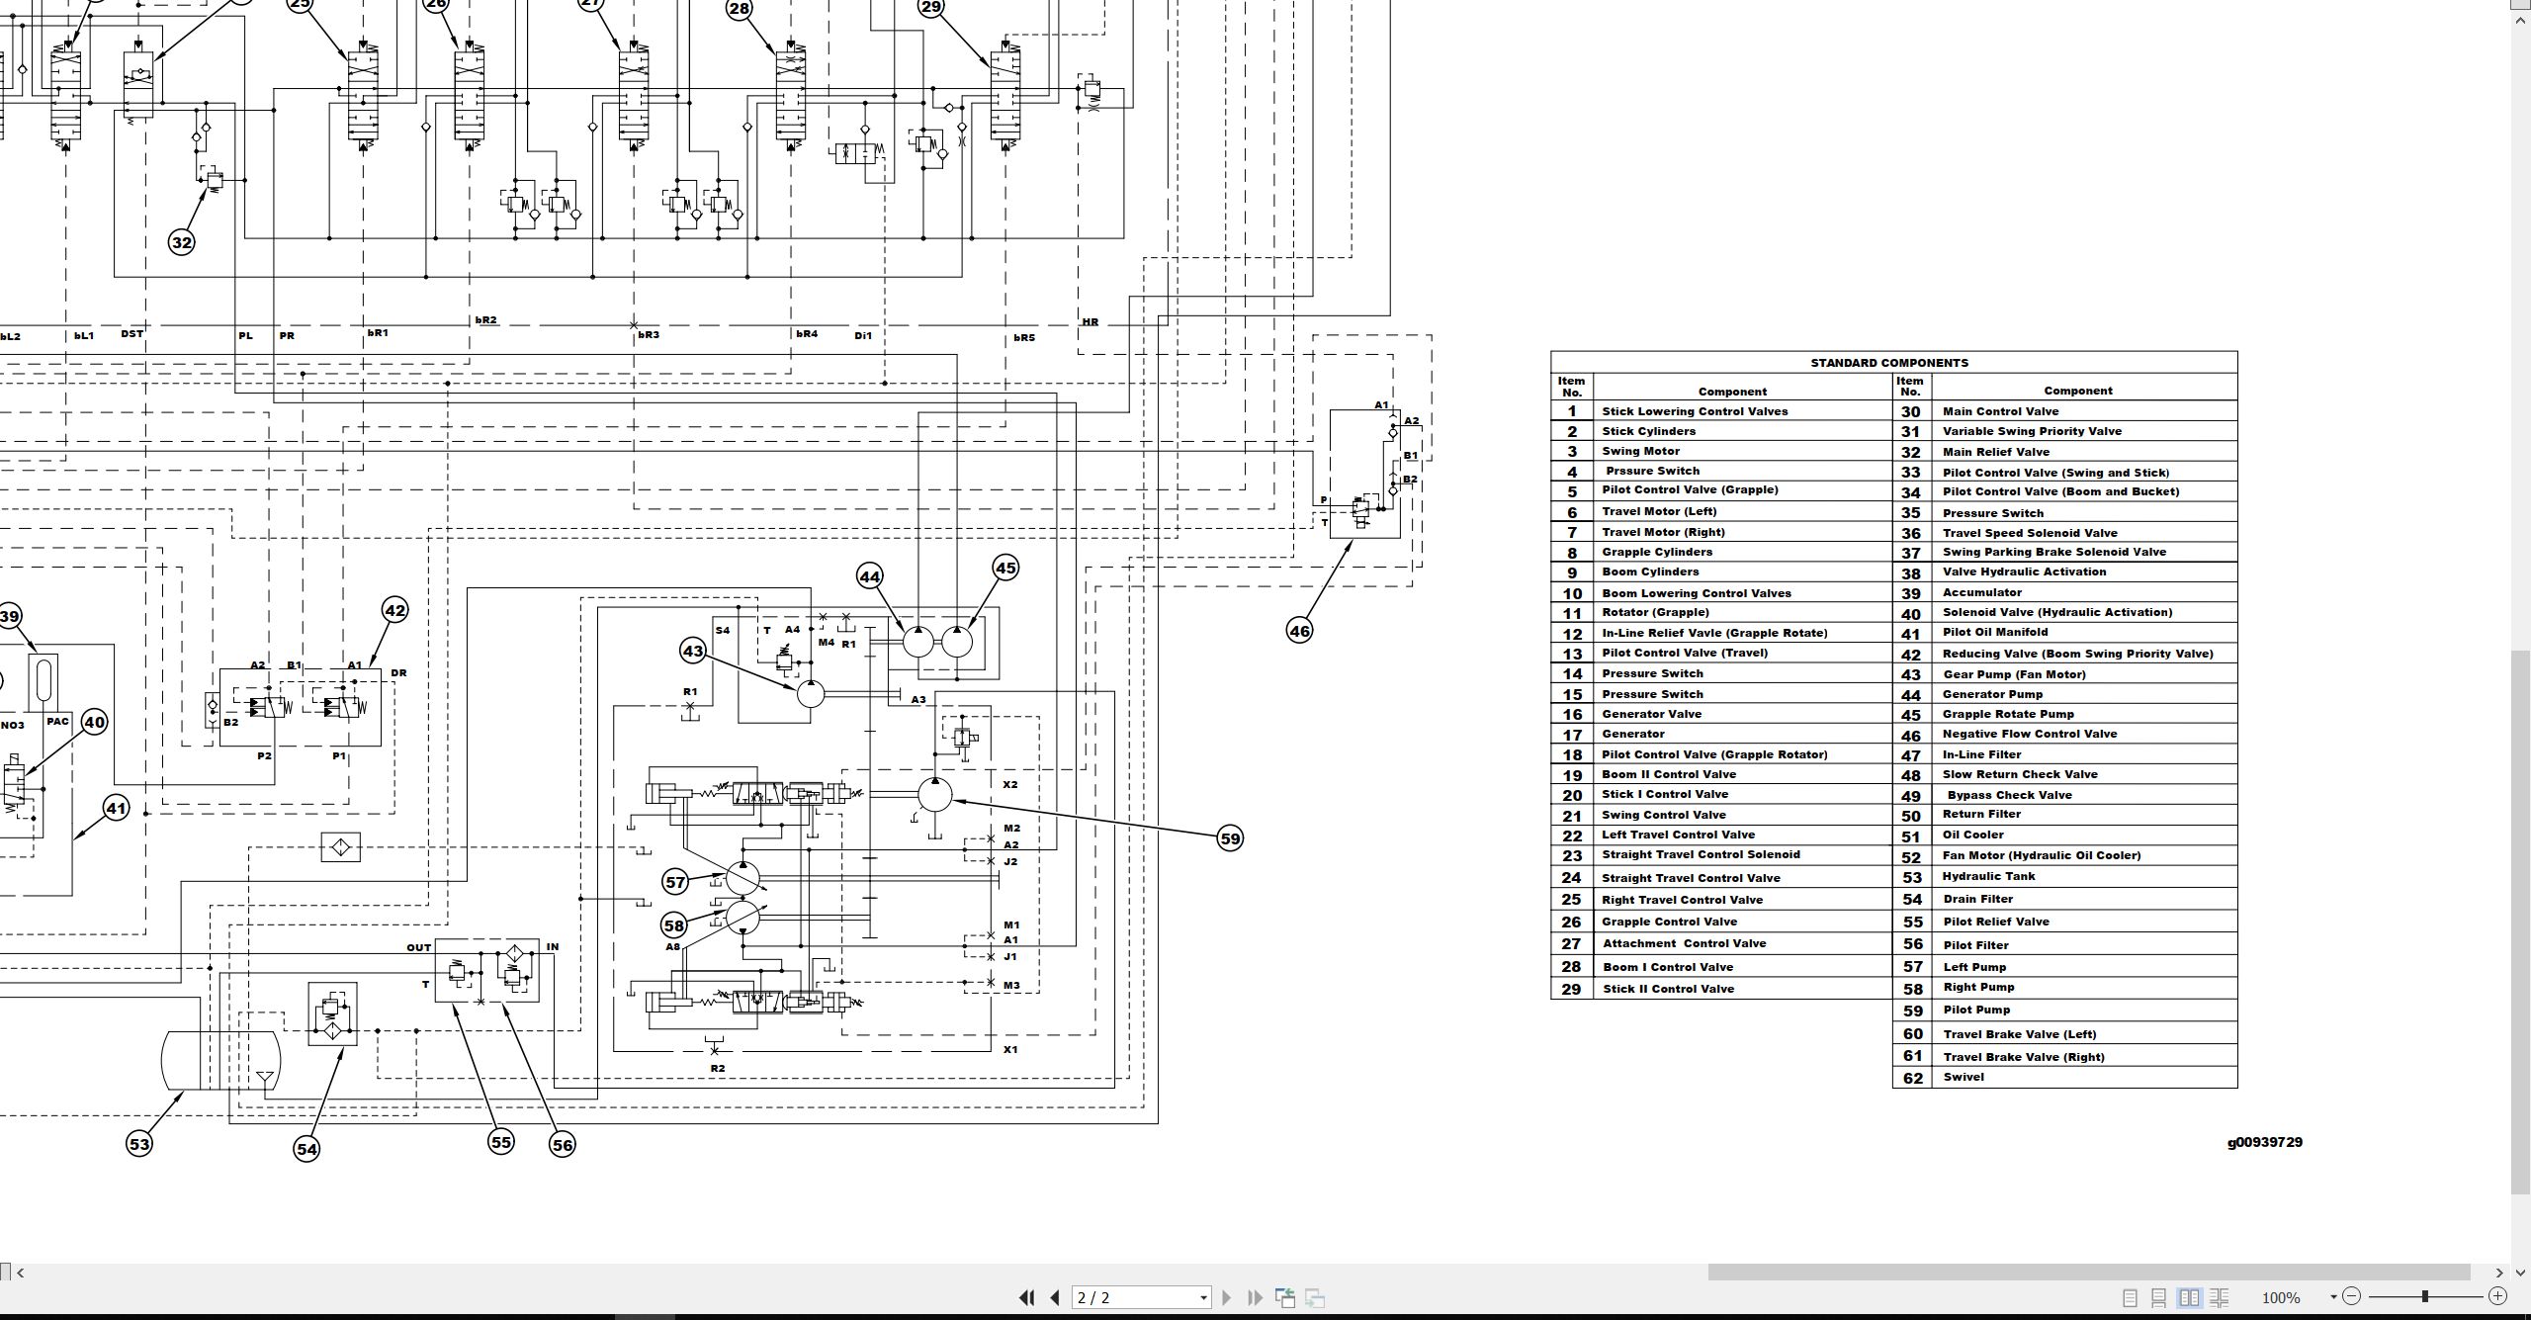Click 'Variable Swing Priority Valve' entry
Screen dimensions: 2531x1320
tap(2032, 431)
